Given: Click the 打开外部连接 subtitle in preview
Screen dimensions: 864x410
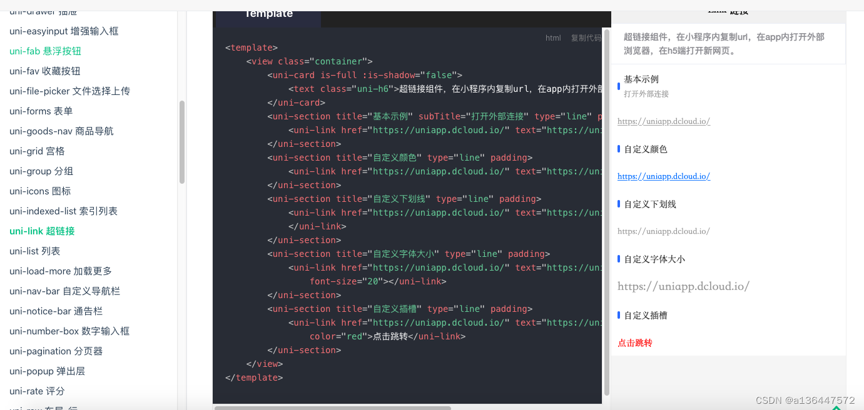Looking at the screenshot, I should (646, 94).
